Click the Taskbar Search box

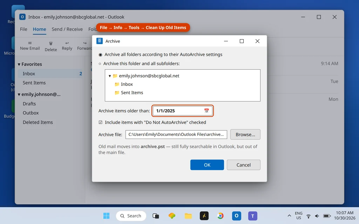click(x=131, y=216)
